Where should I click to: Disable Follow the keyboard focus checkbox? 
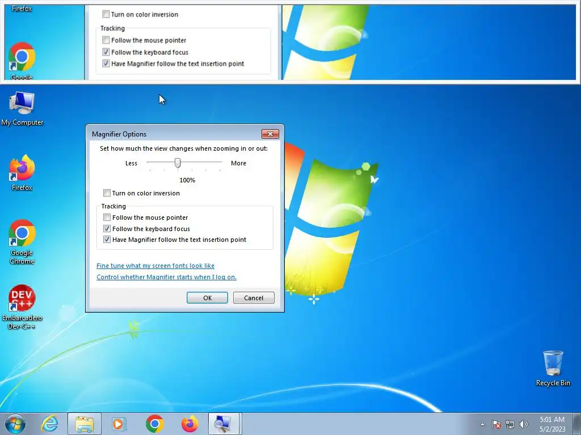click(107, 229)
